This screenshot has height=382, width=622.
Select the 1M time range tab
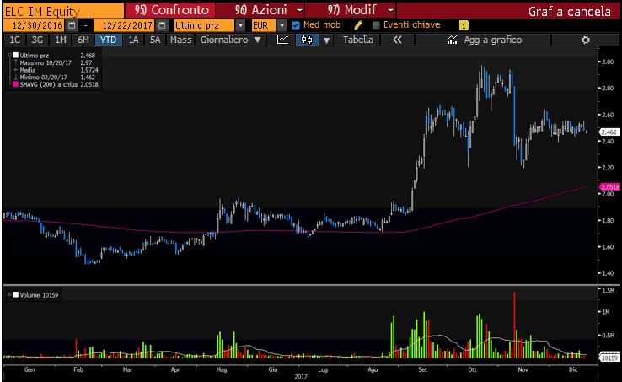coord(61,40)
